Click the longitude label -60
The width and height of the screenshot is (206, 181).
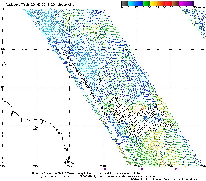pos(2,166)
